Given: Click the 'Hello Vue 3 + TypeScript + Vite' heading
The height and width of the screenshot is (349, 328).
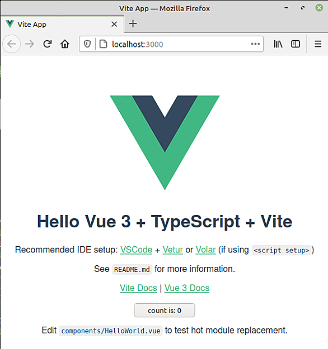Looking at the screenshot, I should tap(165, 222).
